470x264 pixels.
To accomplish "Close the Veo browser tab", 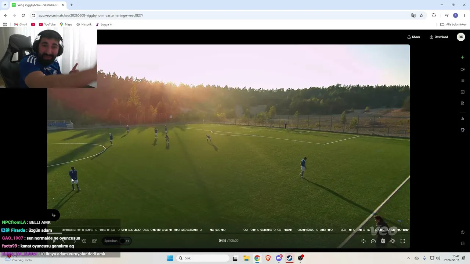I will (63, 5).
